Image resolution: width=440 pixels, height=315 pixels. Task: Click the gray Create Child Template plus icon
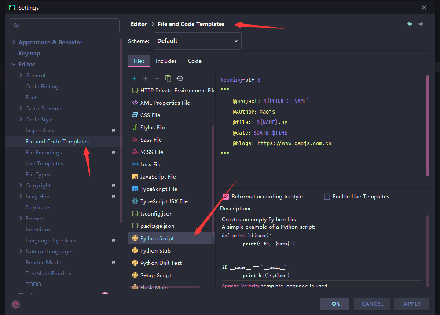pos(145,79)
